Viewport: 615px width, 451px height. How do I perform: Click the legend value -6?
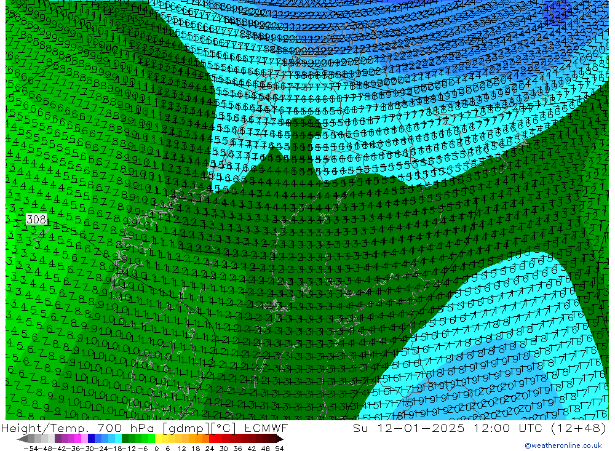(x=143, y=449)
